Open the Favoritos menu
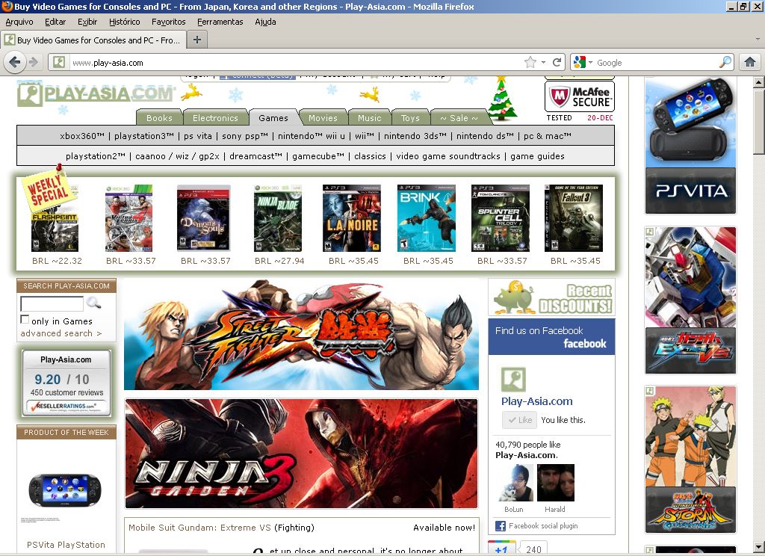This screenshot has height=556, width=765. (x=168, y=22)
